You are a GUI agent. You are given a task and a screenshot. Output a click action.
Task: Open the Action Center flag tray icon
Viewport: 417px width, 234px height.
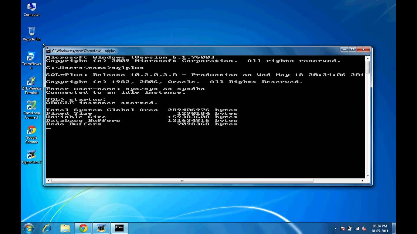point(343,228)
